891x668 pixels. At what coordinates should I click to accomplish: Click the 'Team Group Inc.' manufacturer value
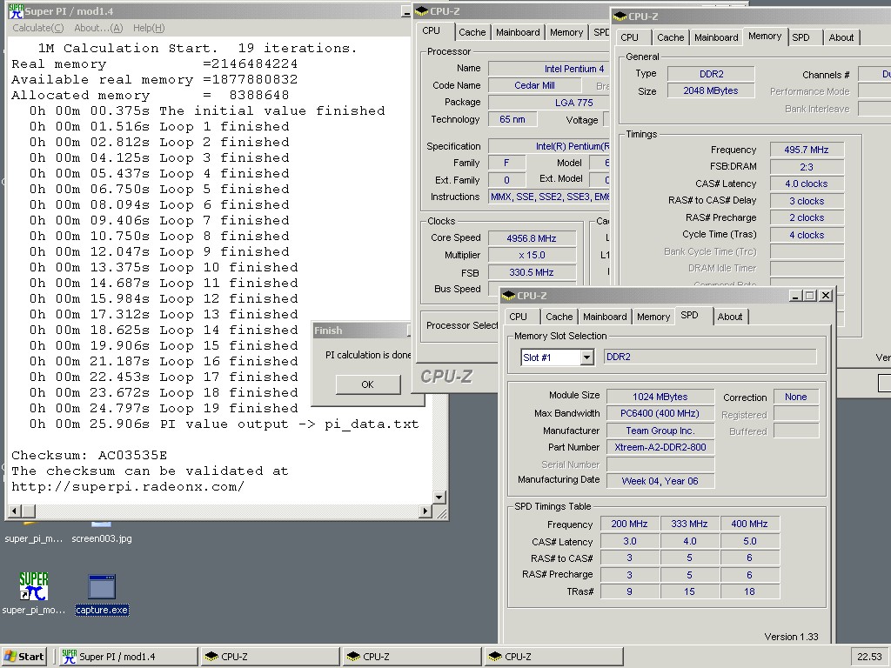point(660,431)
